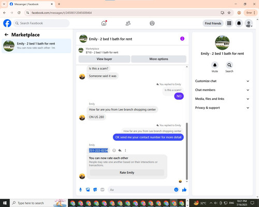
Task: Open a new browser tab
Action: pyautogui.click(x=59, y=4)
